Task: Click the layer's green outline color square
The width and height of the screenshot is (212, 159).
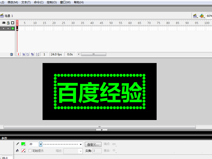Action: [13, 28]
